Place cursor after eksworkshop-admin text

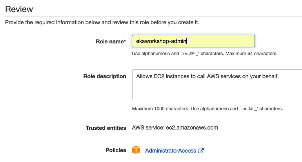pos(187,41)
